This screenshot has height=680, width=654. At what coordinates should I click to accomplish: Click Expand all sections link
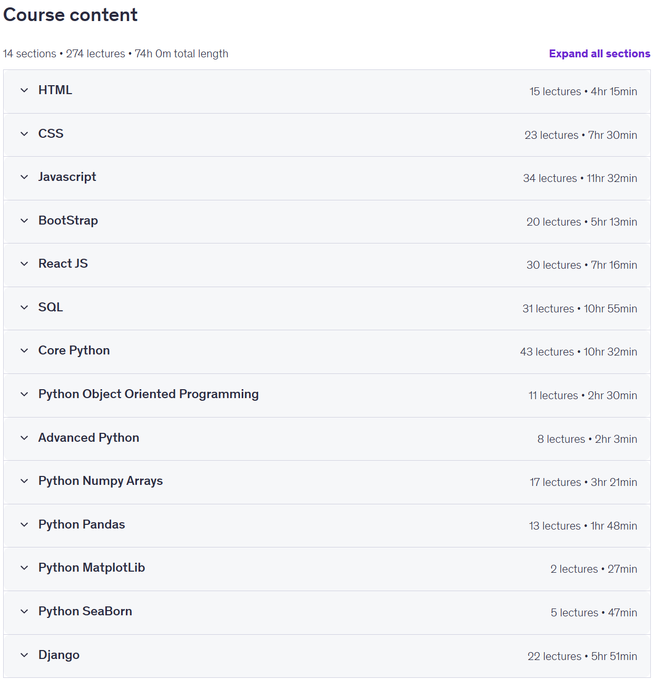pos(599,54)
